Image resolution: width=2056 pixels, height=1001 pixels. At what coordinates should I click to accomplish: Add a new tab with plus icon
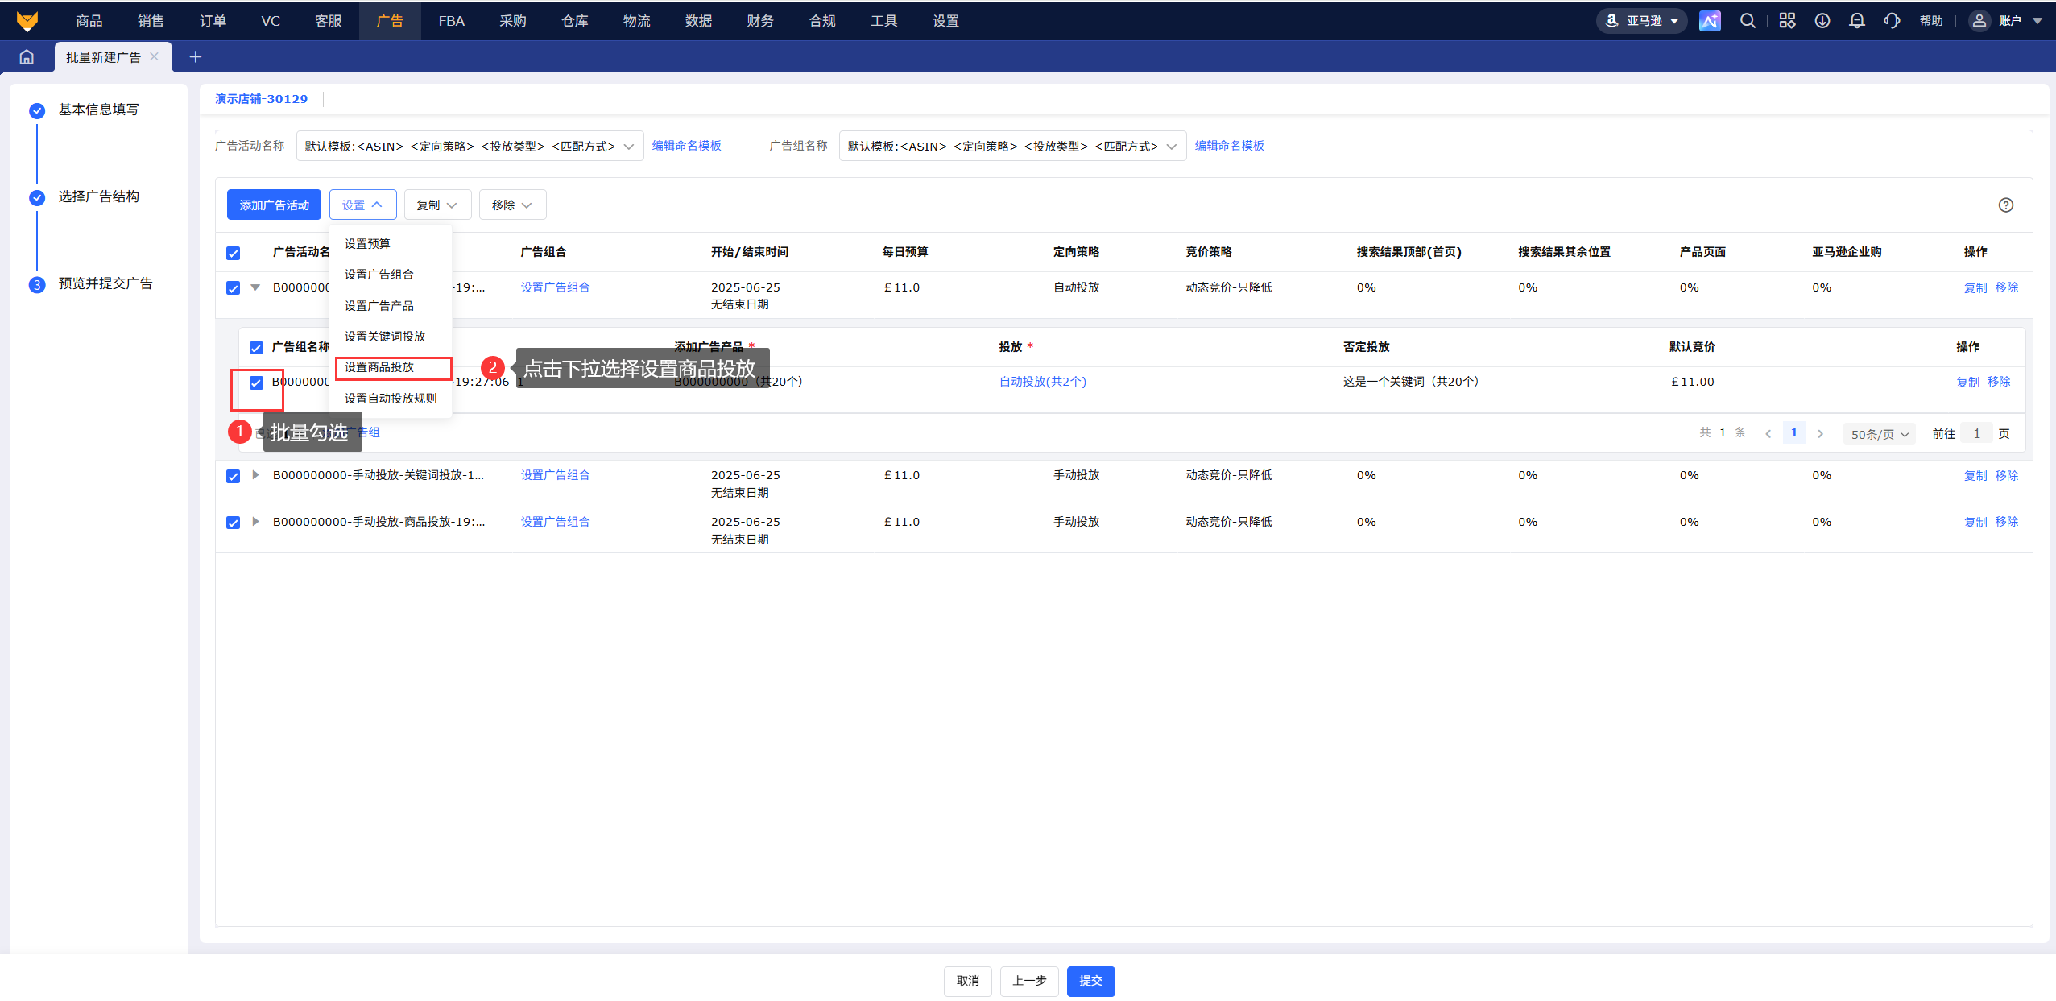point(195,56)
